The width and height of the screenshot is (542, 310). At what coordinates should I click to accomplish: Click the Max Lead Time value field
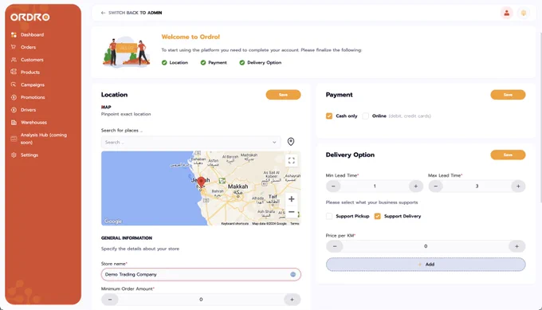click(477, 186)
